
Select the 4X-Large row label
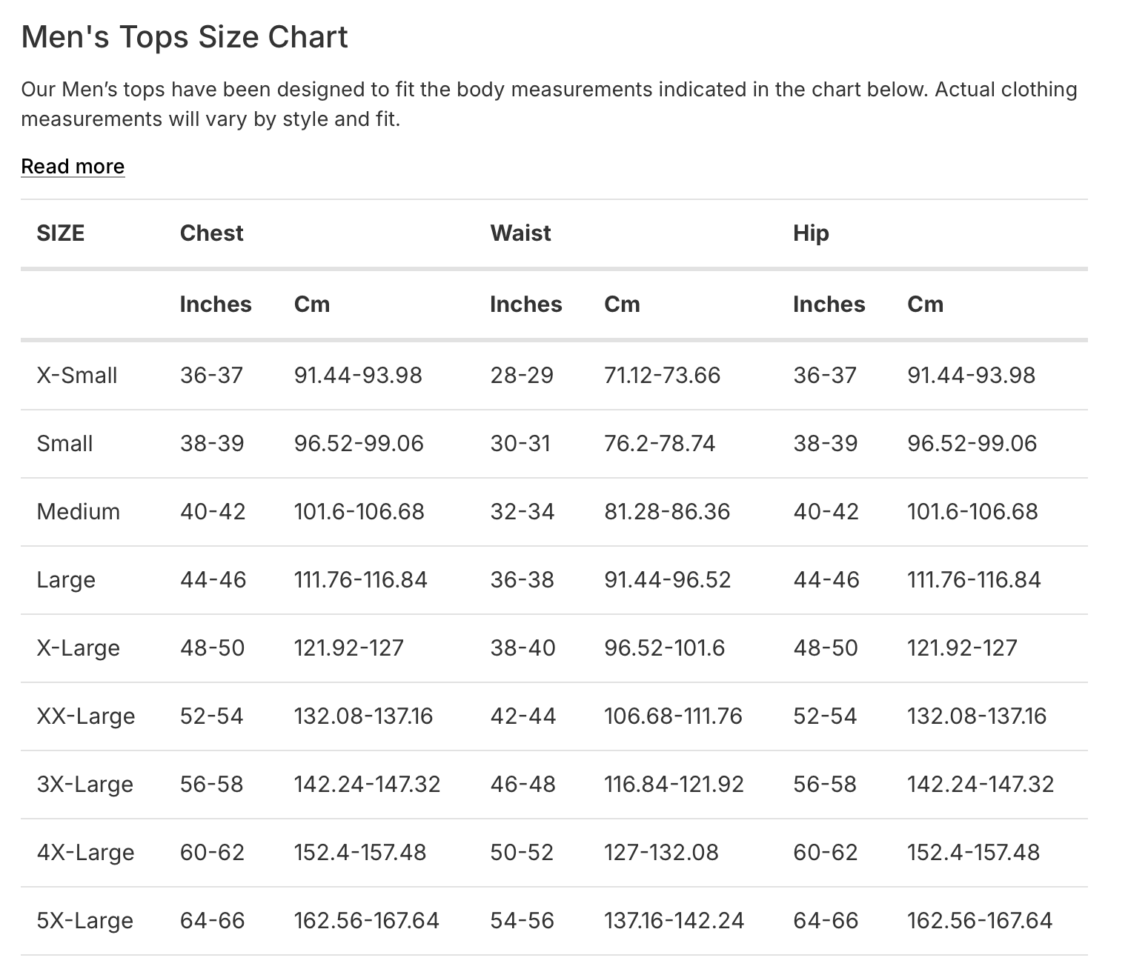pyautogui.click(x=85, y=853)
